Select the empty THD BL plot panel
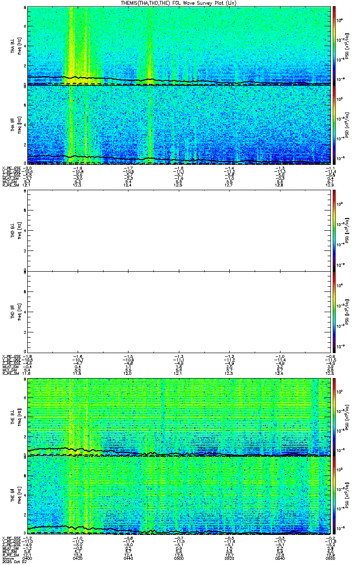The image size is (353, 565). pos(179,231)
